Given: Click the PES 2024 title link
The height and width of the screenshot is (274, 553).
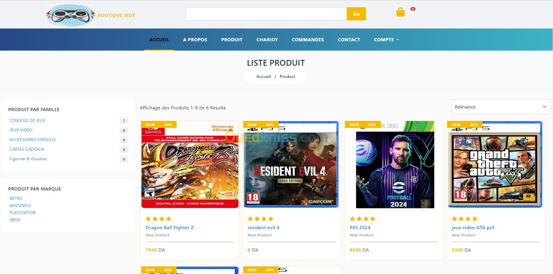Looking at the screenshot, I should click(x=360, y=228).
